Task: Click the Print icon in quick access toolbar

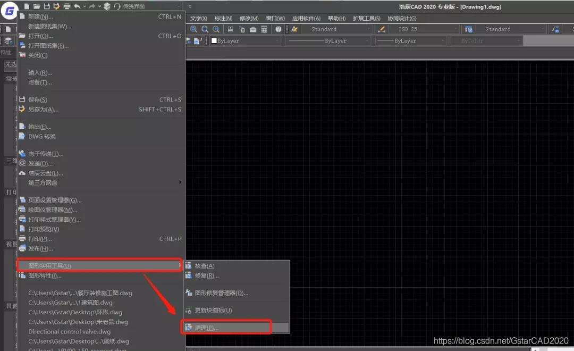Action: (x=66, y=6)
